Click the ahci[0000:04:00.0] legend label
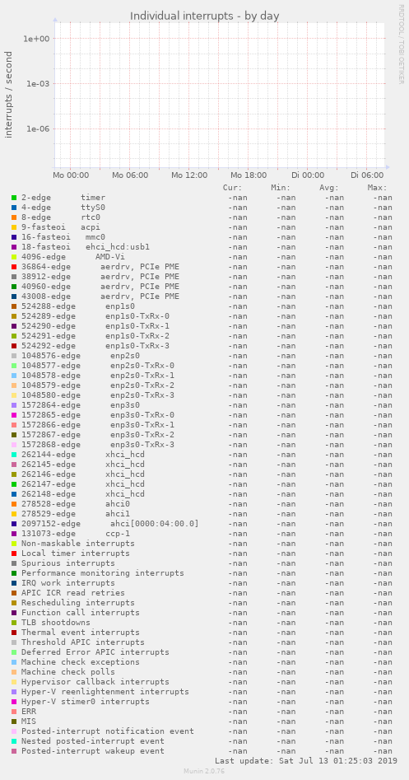 click(155, 524)
